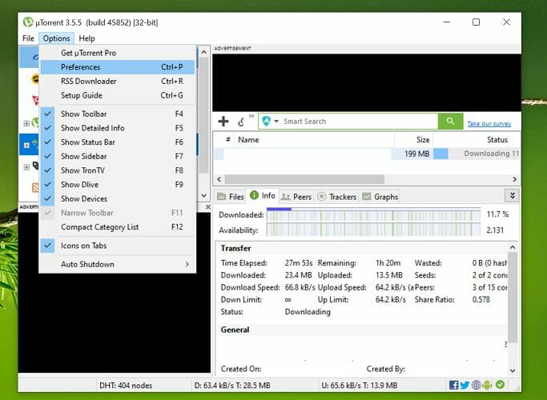This screenshot has width=547, height=400.
Task: Sort torrents by Size column header
Action: coord(414,140)
